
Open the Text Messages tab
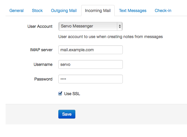(x=132, y=11)
